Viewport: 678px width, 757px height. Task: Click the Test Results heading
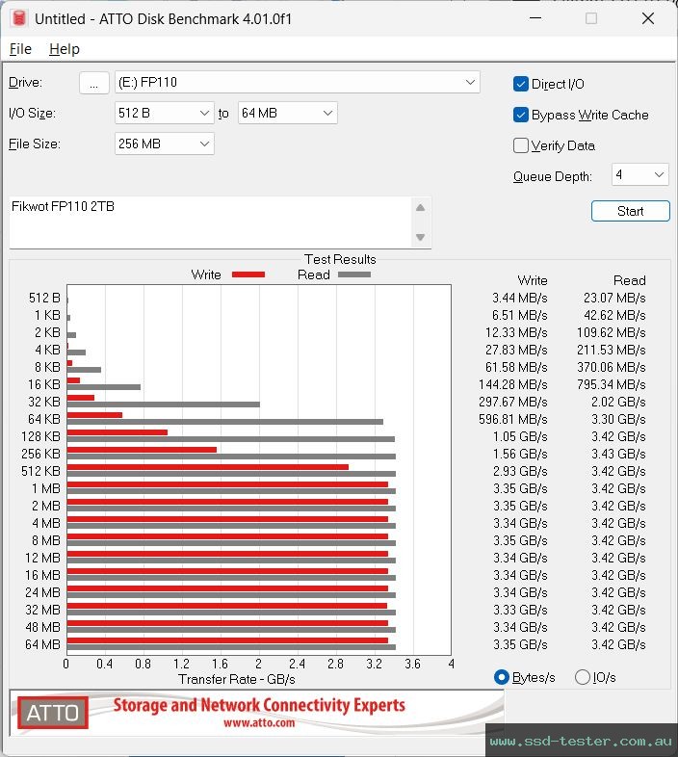pyautogui.click(x=340, y=259)
